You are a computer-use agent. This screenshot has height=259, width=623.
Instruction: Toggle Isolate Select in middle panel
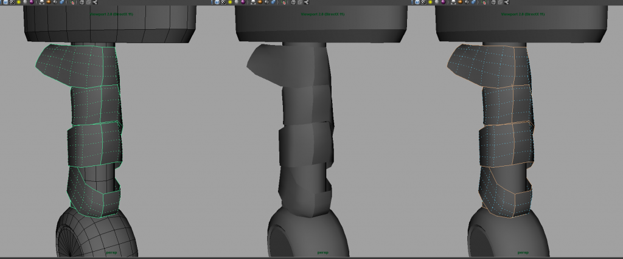point(284,2)
